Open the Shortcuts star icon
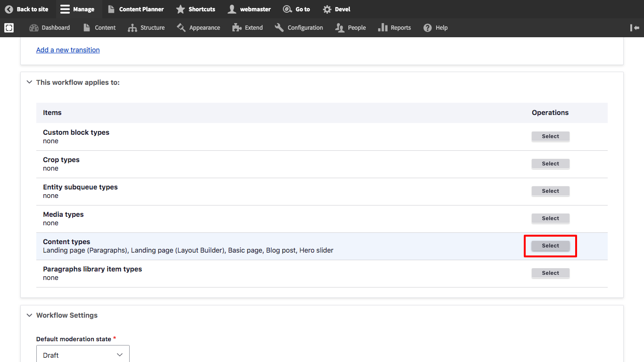Screen dimensions: 644x362 tap(180, 9)
